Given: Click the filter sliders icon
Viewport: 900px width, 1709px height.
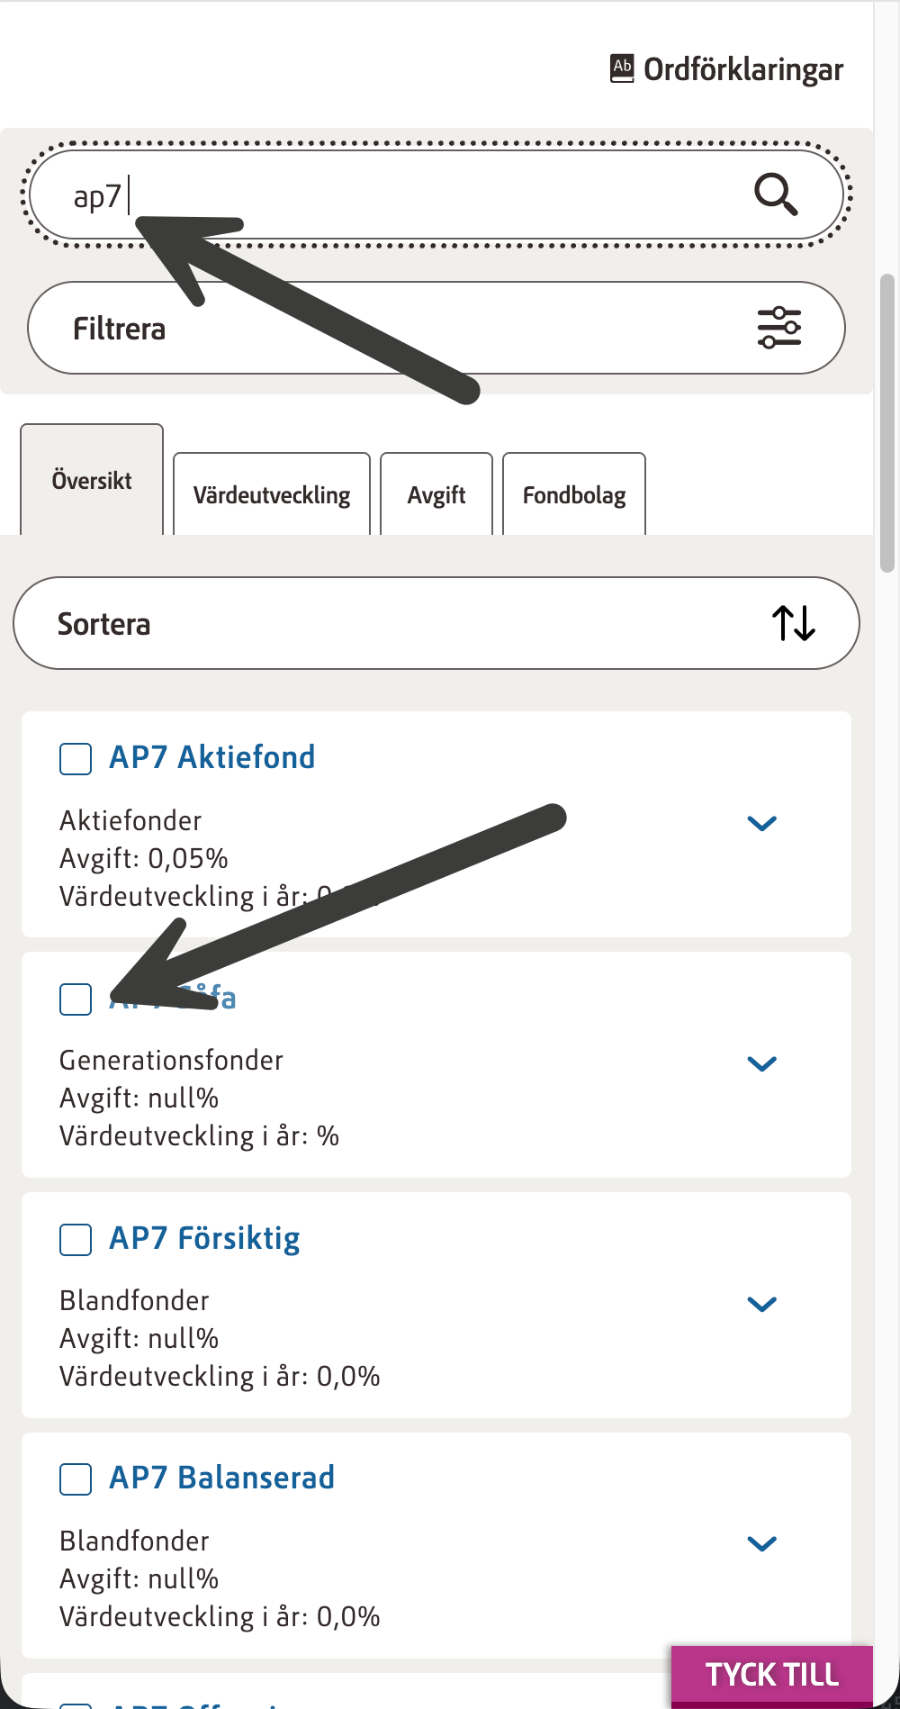Looking at the screenshot, I should (x=778, y=328).
